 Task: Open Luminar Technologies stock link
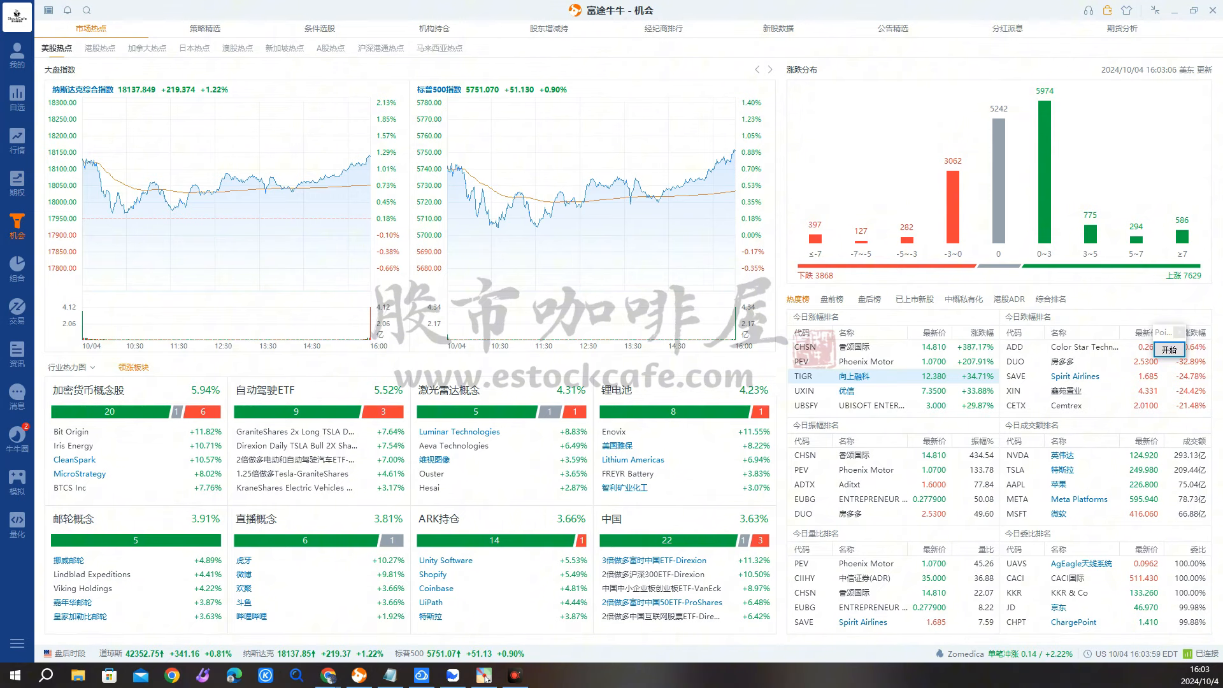[x=459, y=432]
